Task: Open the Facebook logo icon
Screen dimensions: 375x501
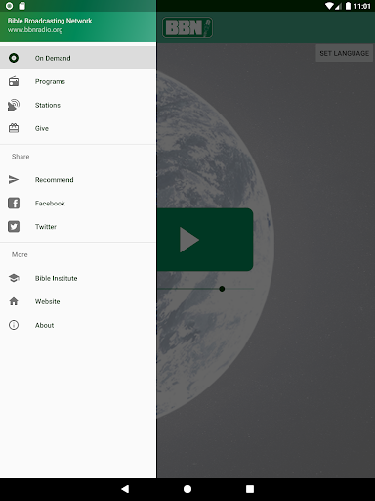Action: [x=14, y=204]
